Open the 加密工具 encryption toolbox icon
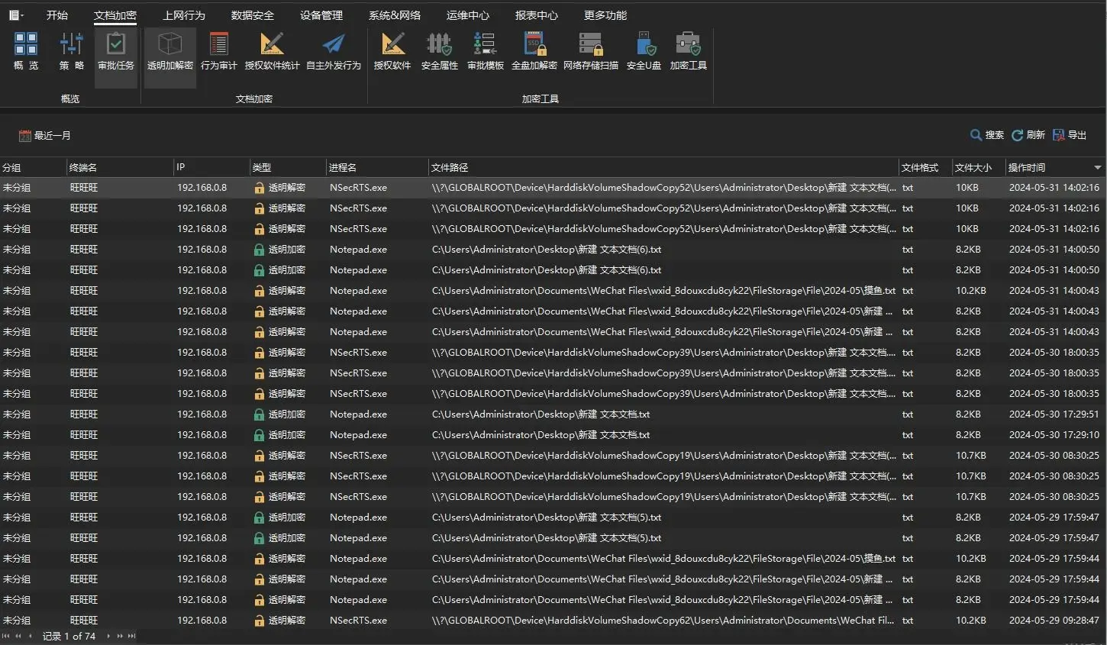This screenshot has width=1107, height=645. coord(688,44)
